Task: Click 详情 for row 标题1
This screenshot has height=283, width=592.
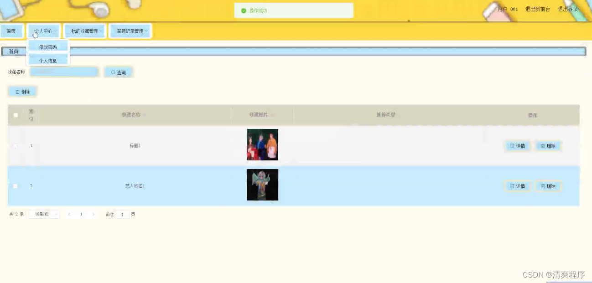Action: pyautogui.click(x=518, y=146)
